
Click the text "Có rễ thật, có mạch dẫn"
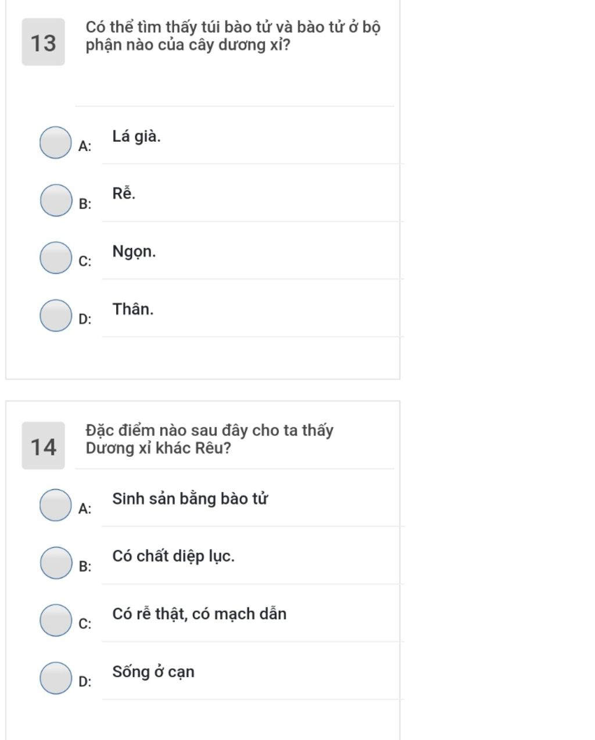click(x=199, y=614)
